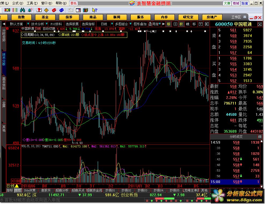Click the 委托 order button
265x204 pixels.
(x=73, y=3)
